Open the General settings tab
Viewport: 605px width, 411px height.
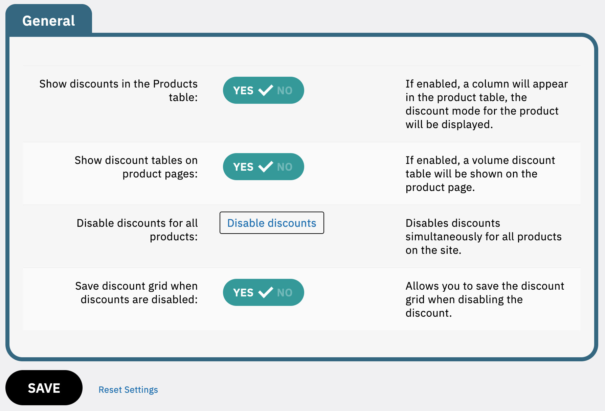tap(49, 21)
